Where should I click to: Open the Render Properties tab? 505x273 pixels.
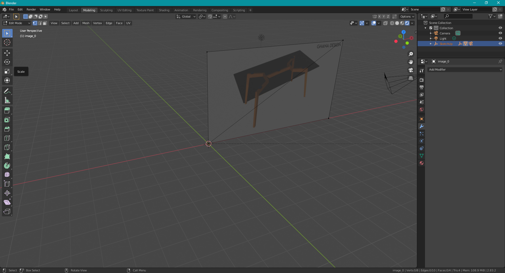coord(421,80)
